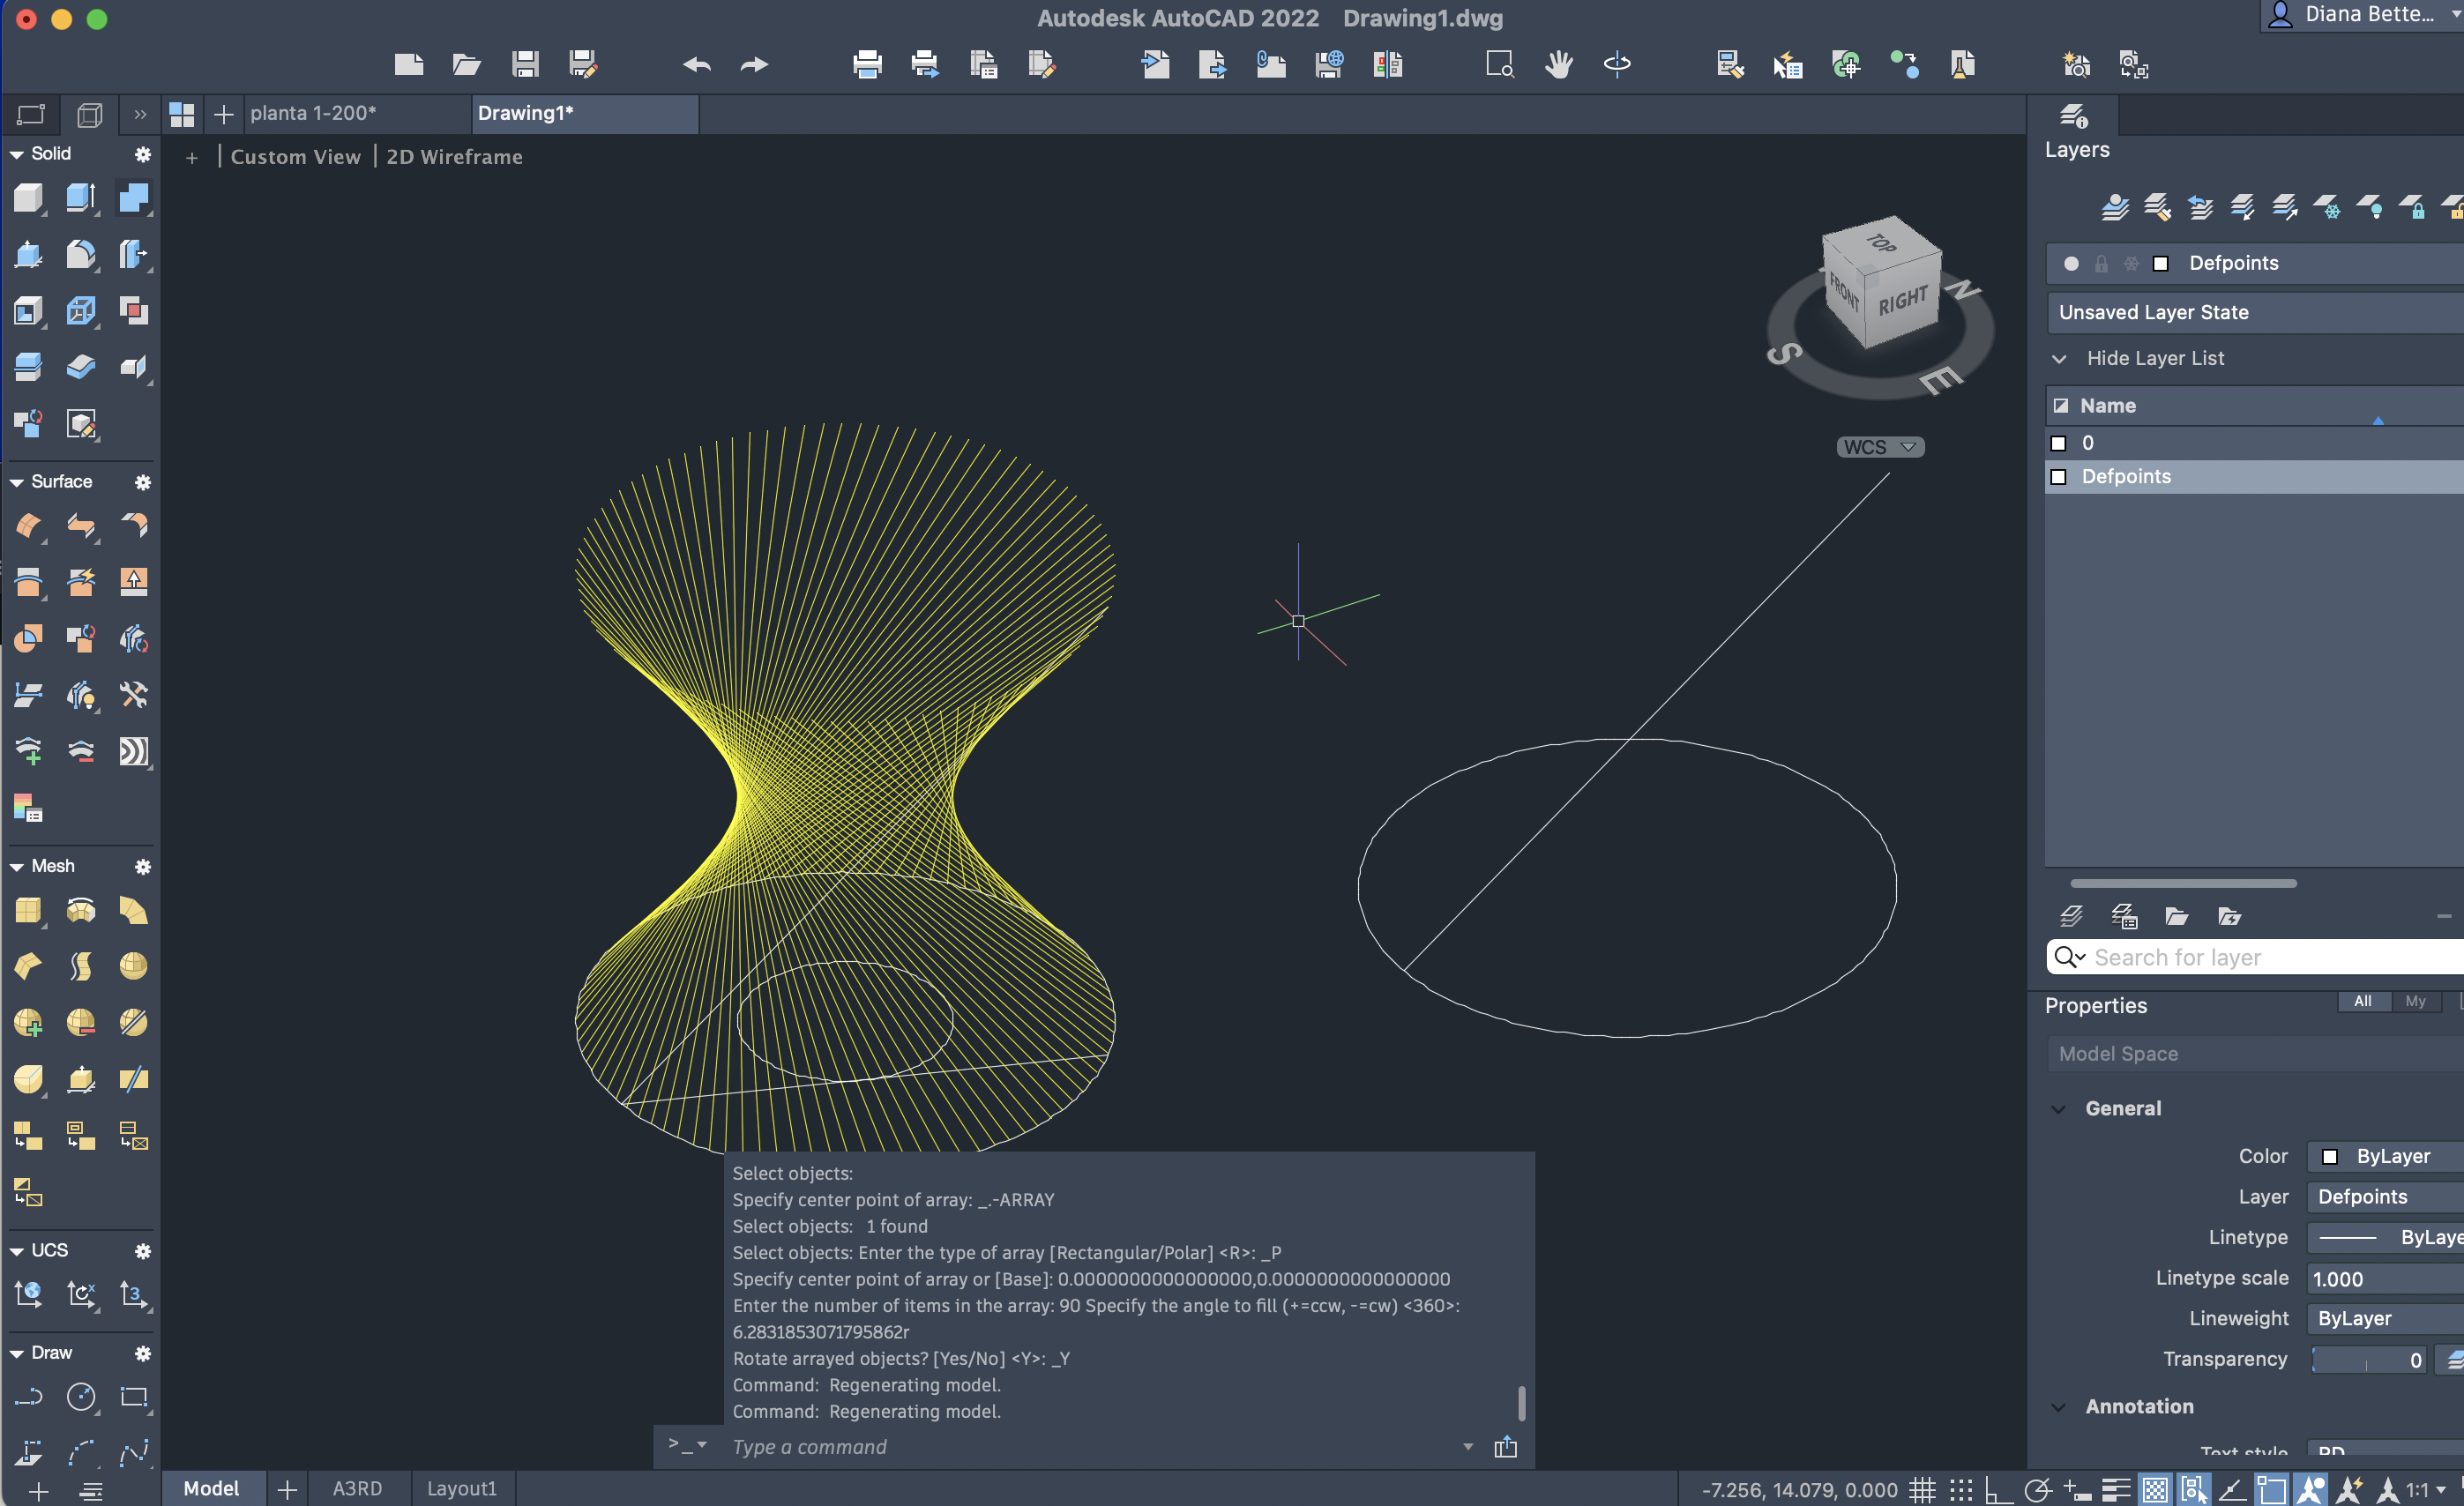2464x1506 pixels.
Task: Select the Box solid tool
Action: (x=28, y=198)
